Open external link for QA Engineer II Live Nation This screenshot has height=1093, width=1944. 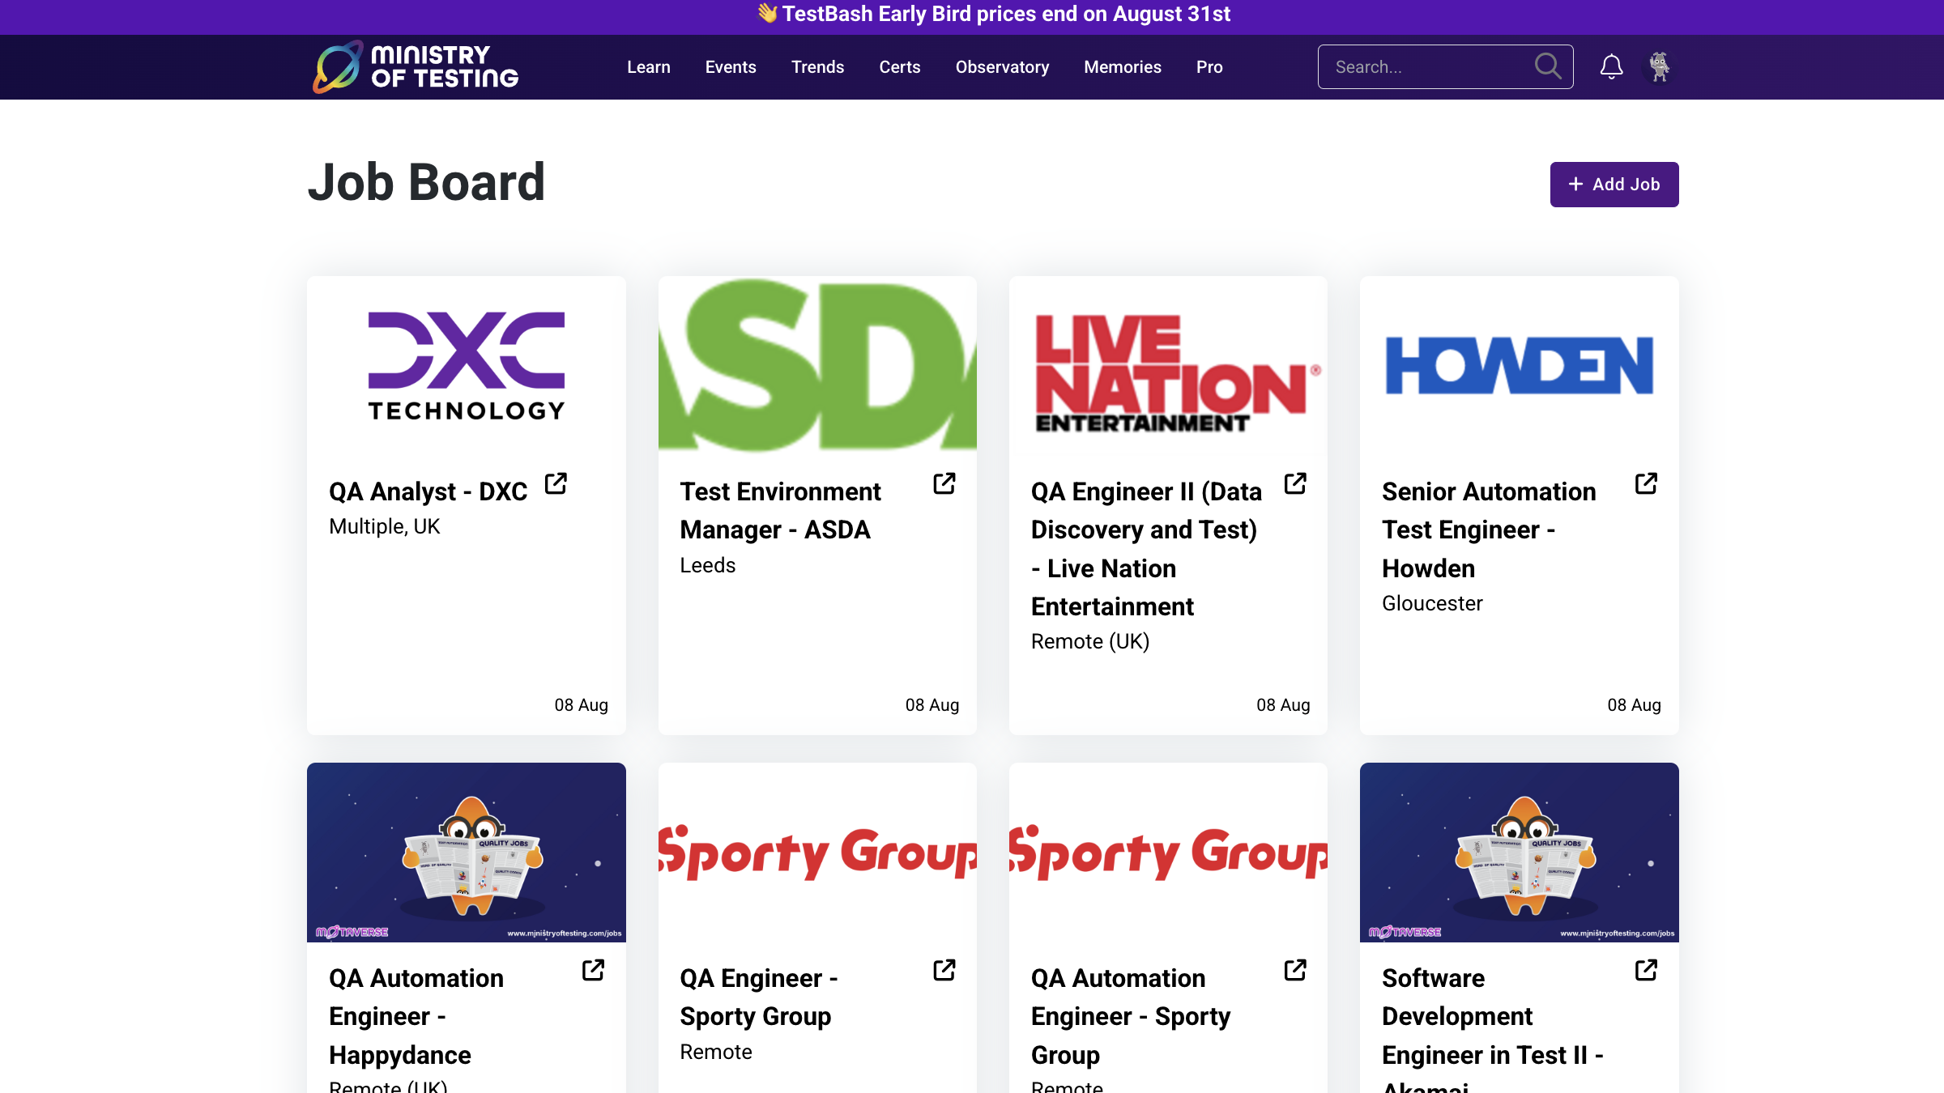pyautogui.click(x=1295, y=483)
